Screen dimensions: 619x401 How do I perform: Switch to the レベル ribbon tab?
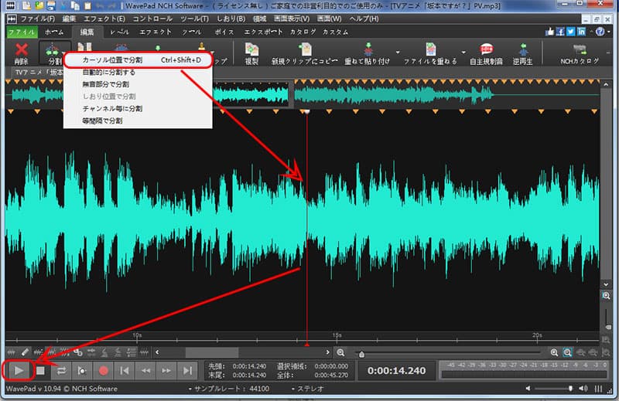coord(119,32)
